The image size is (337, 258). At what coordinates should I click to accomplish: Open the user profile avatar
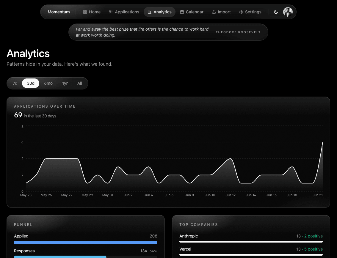(x=288, y=12)
